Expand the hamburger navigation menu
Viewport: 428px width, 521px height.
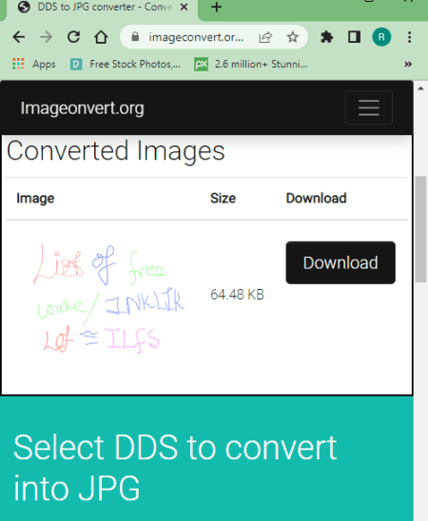[x=369, y=107]
